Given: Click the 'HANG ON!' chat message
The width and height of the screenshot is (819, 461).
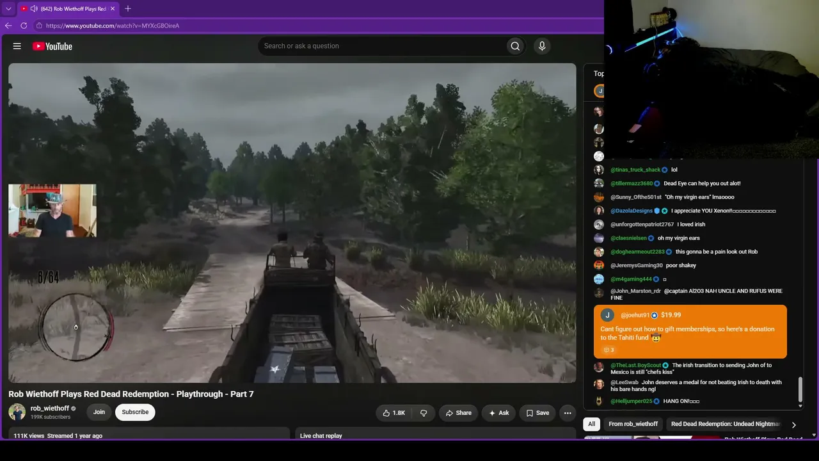Looking at the screenshot, I should [x=681, y=401].
